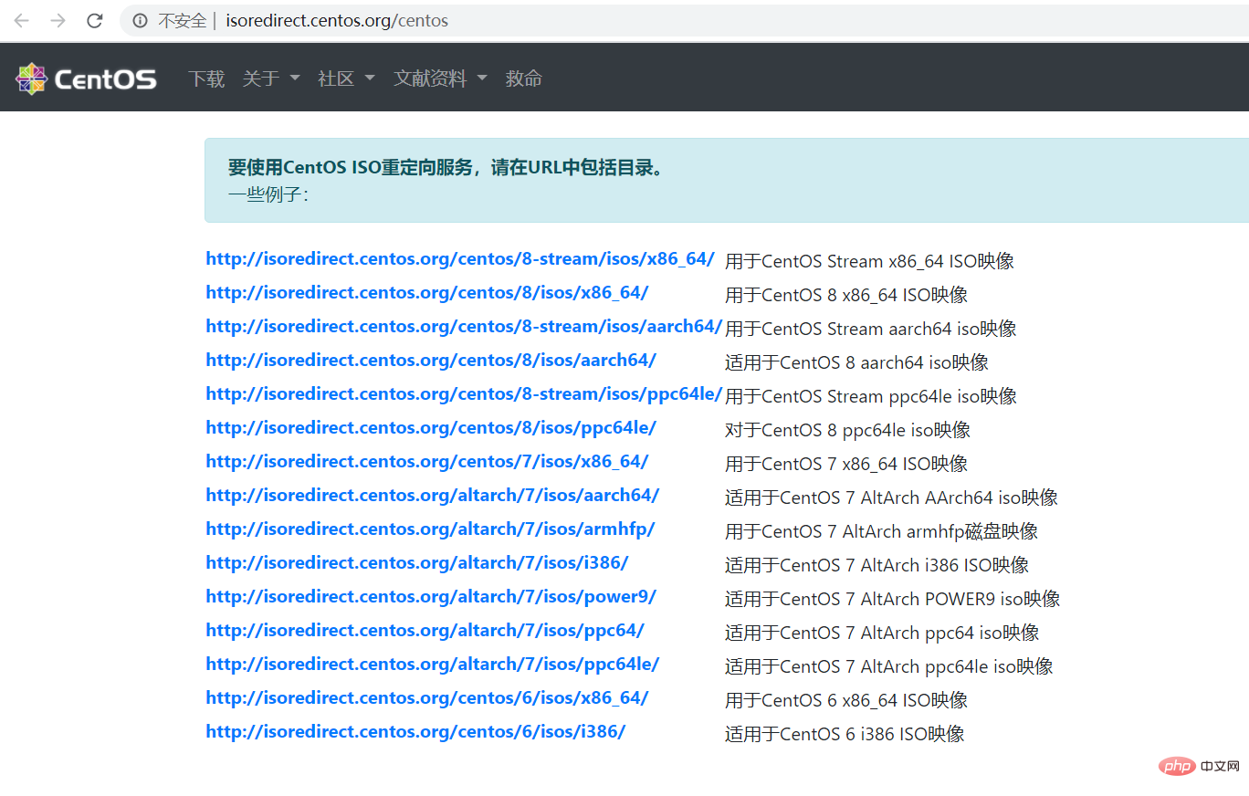Open the centos/8-stream/isos/aarch64/ link
The width and height of the screenshot is (1249, 796).
[464, 327]
